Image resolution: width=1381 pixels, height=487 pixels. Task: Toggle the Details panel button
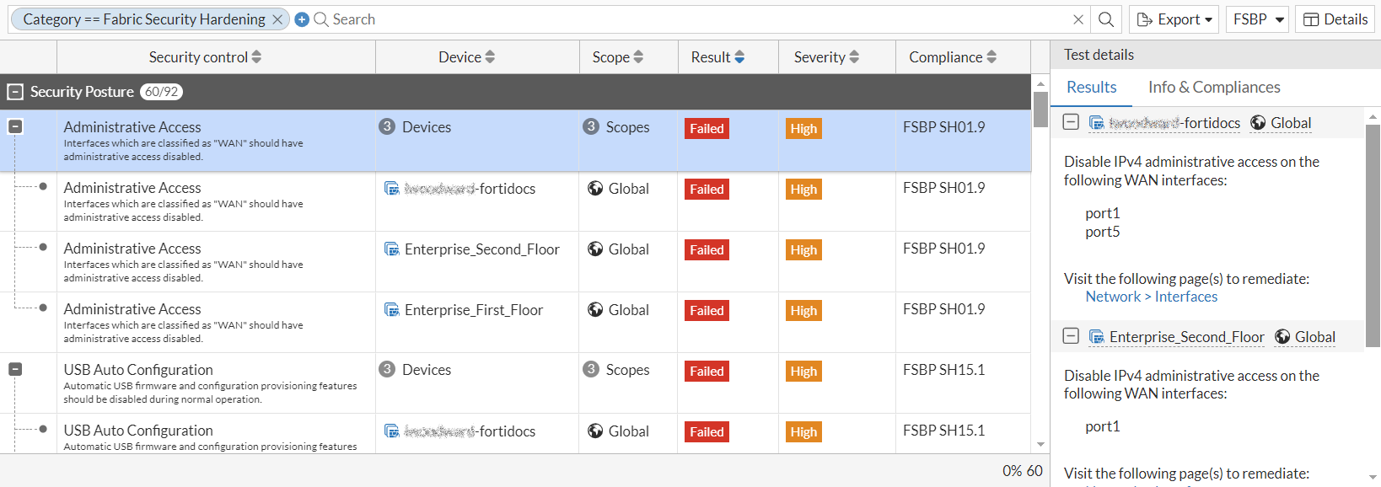(1335, 19)
